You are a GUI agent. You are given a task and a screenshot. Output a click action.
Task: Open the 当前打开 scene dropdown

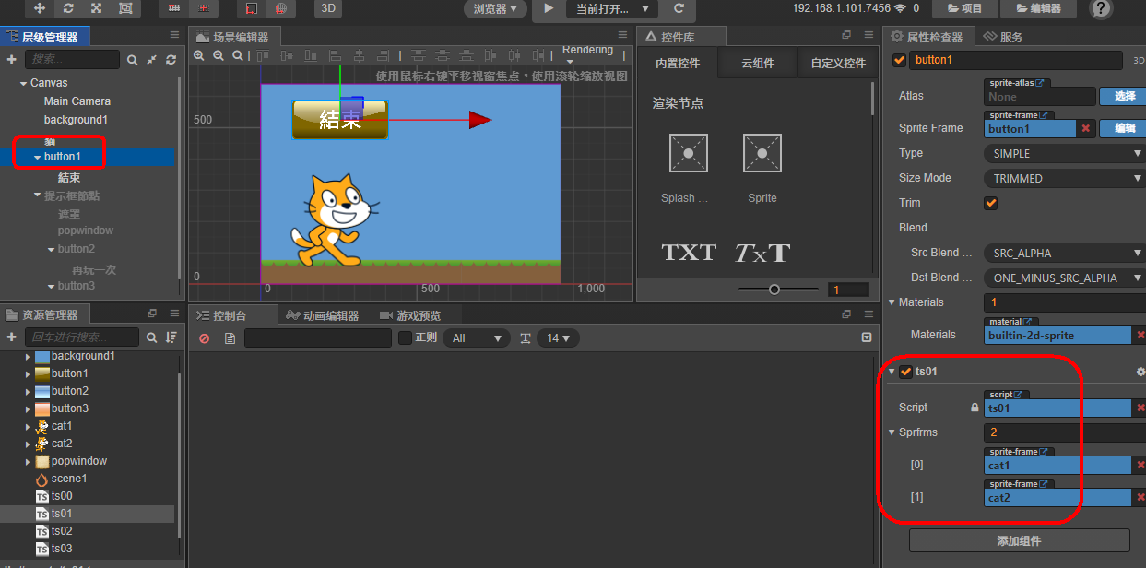tap(612, 8)
